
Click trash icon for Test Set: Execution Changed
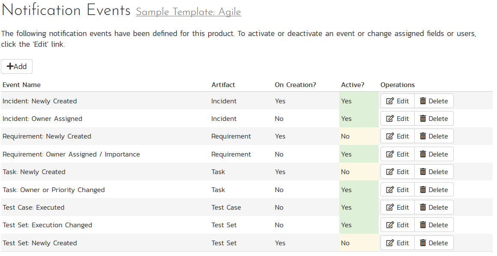tap(423, 225)
